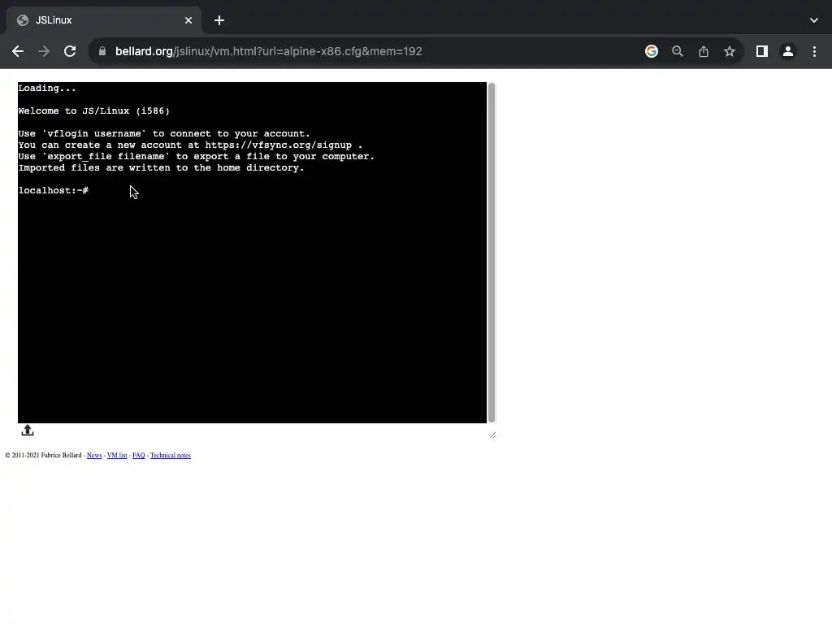This screenshot has width=832, height=624.
Task: Go back to the previous page
Action: pos(18,51)
